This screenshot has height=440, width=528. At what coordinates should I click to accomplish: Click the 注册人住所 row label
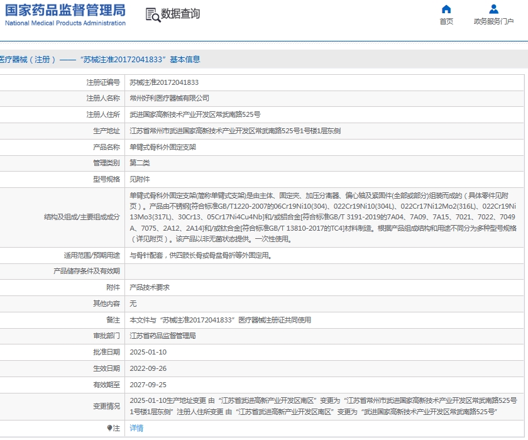(x=103, y=115)
